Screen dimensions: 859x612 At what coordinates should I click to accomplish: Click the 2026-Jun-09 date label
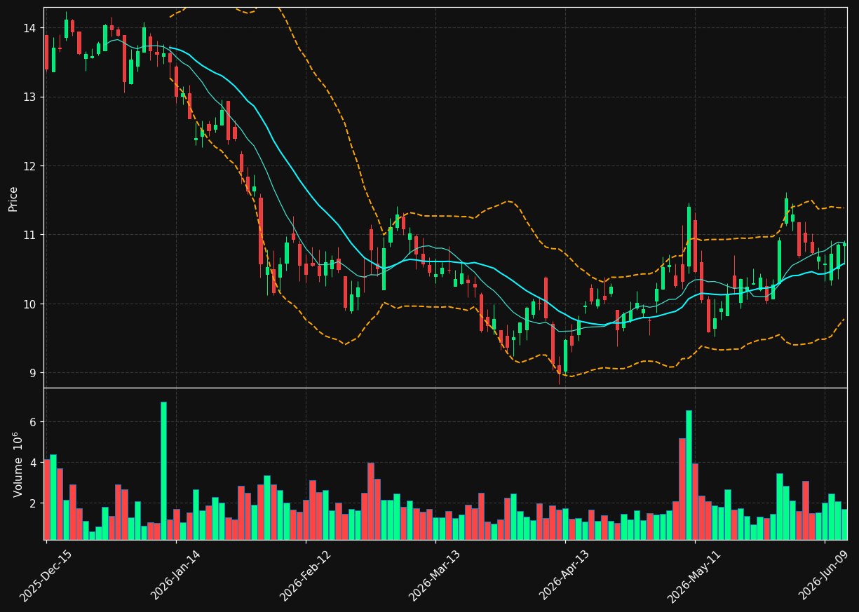825,576
